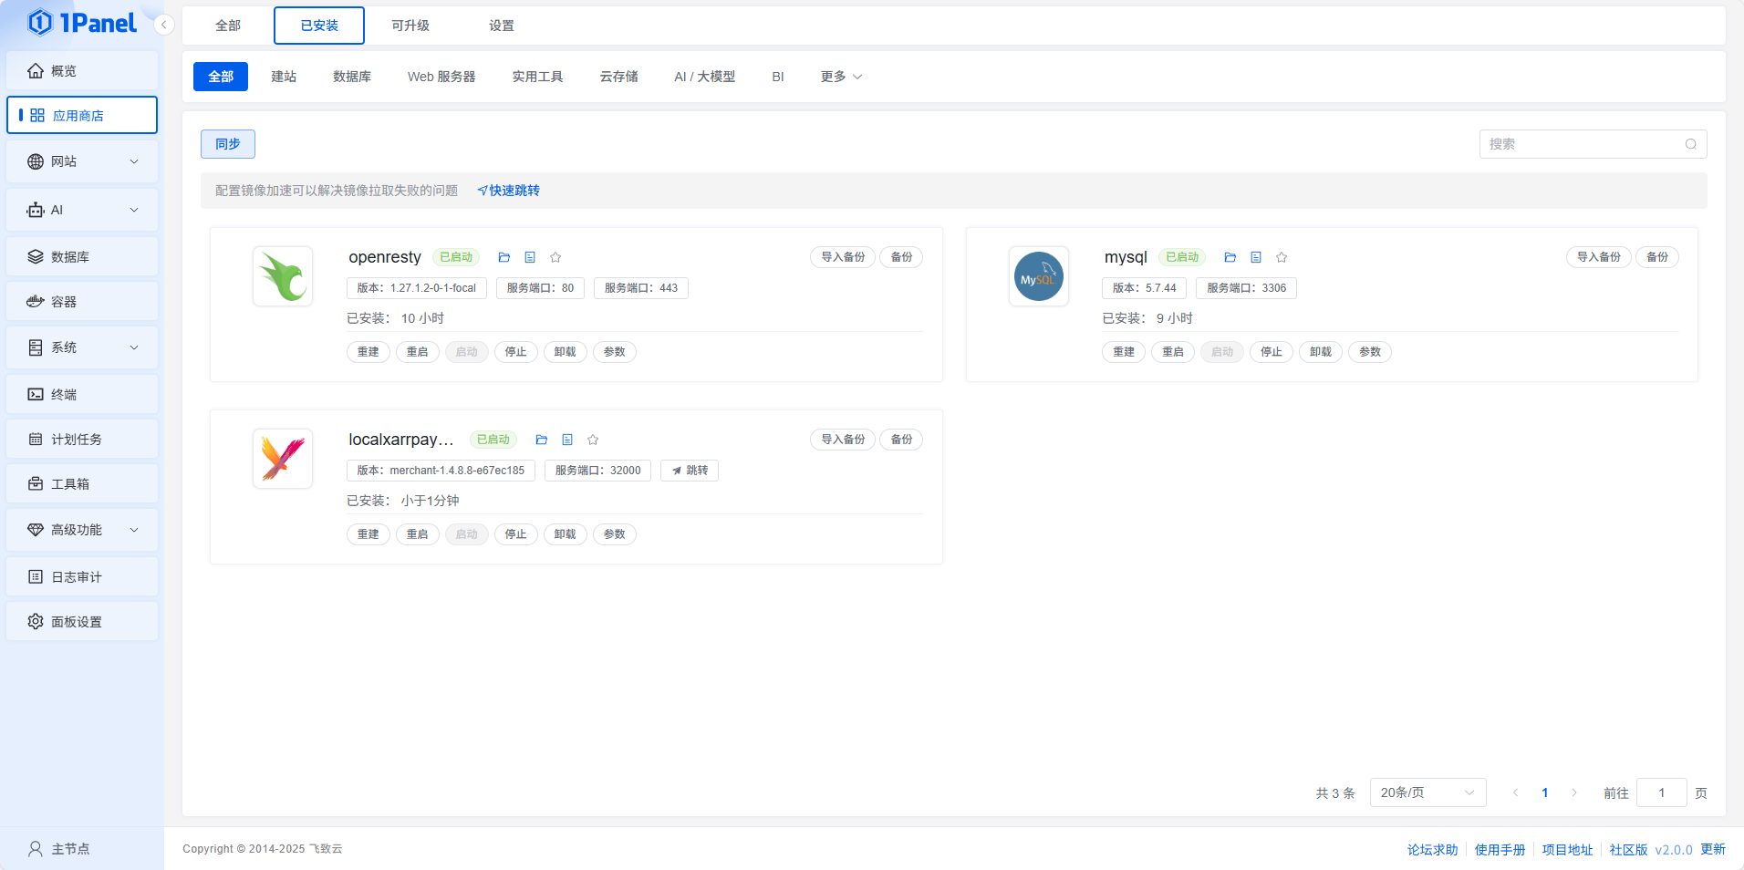
Task: Open openresty installation folder icon
Action: pyautogui.click(x=504, y=257)
